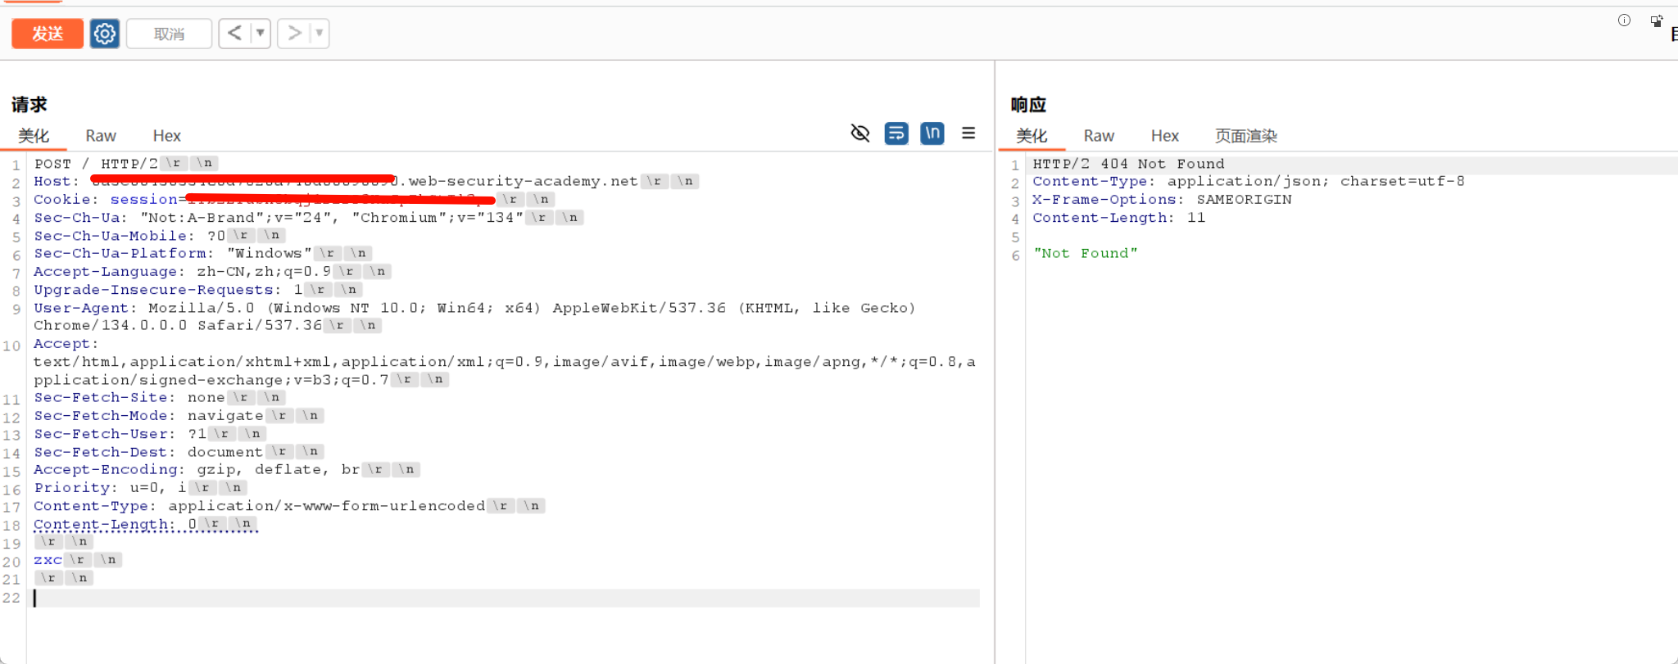Click the response 'Content-Length:' header on line 4
Screen dimensions: 1678x664
click(x=1104, y=218)
